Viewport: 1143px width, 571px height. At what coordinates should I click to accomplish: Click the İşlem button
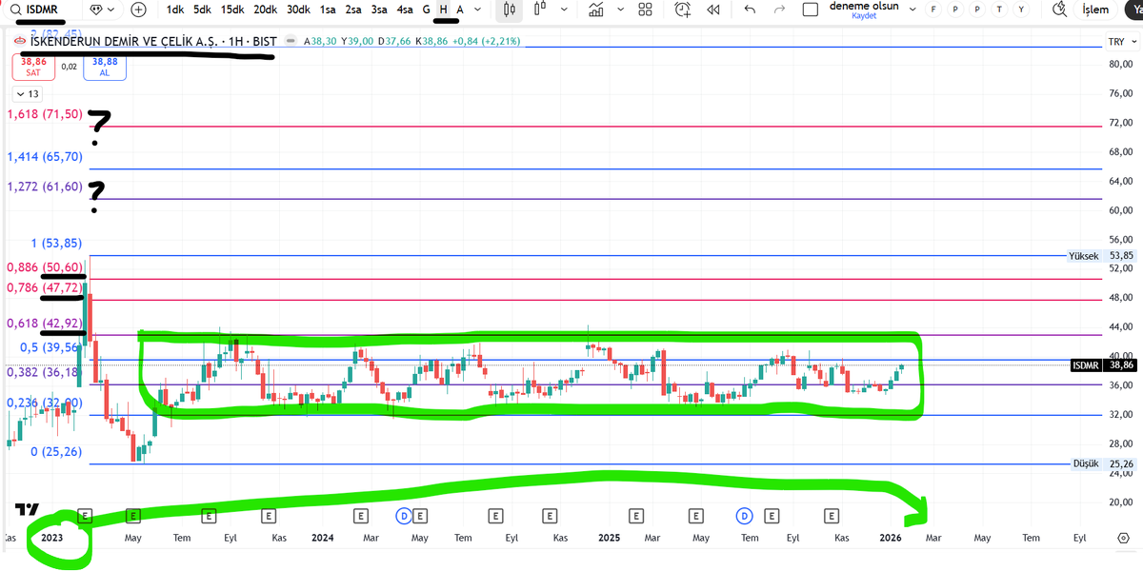[x=1096, y=10]
